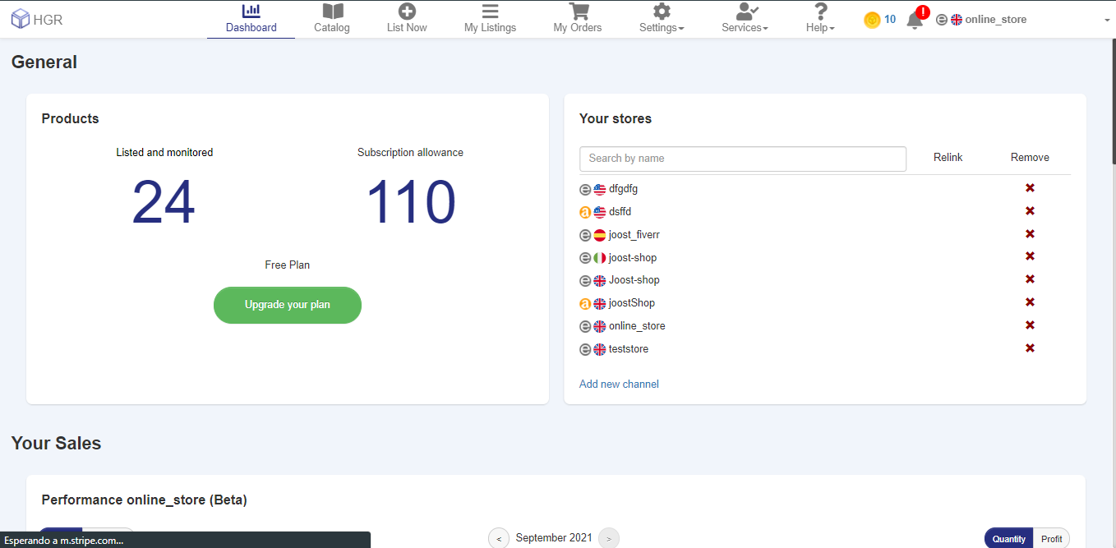
Task: Click the My Orders cart icon
Action: pyautogui.click(x=579, y=12)
